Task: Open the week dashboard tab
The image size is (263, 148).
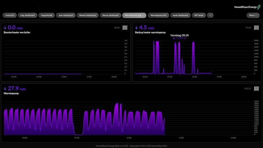Action: click(x=180, y=15)
